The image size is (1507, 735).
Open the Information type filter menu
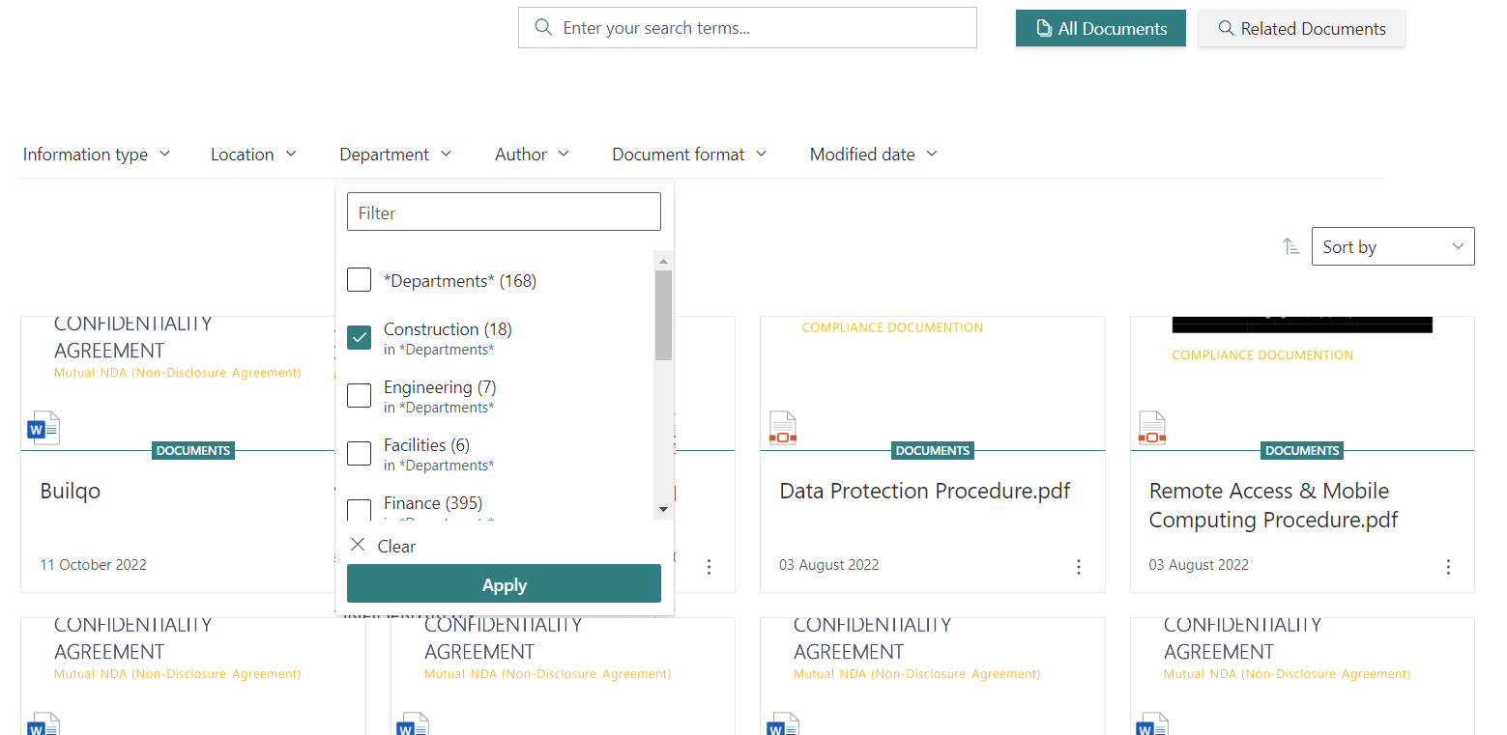click(x=96, y=154)
